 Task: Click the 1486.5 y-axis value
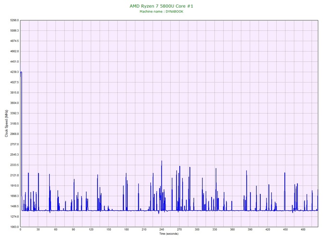point(14,206)
